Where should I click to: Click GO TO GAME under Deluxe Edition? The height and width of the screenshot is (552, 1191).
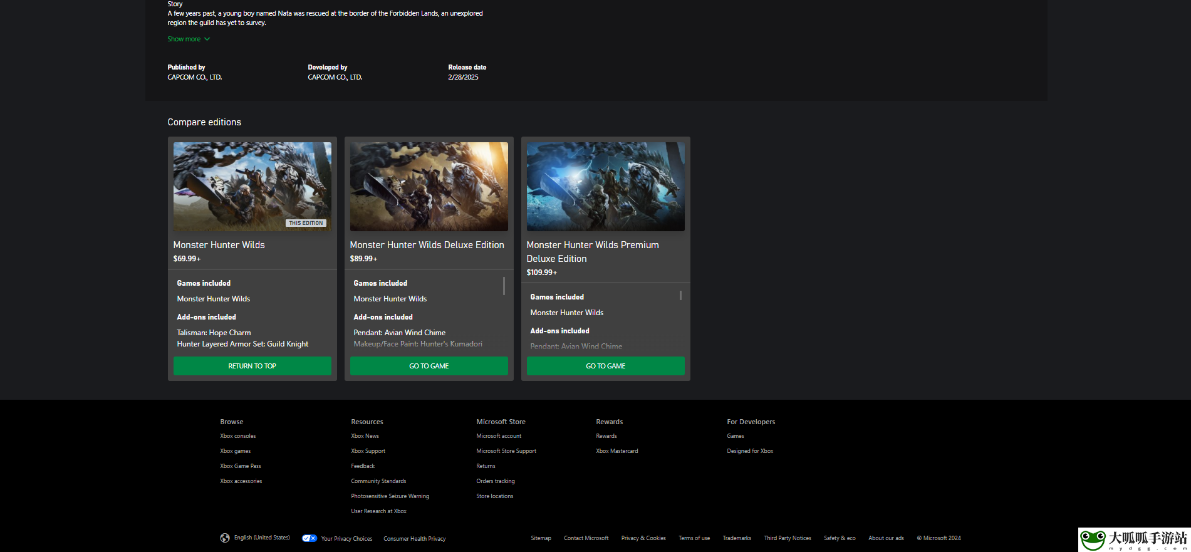429,366
